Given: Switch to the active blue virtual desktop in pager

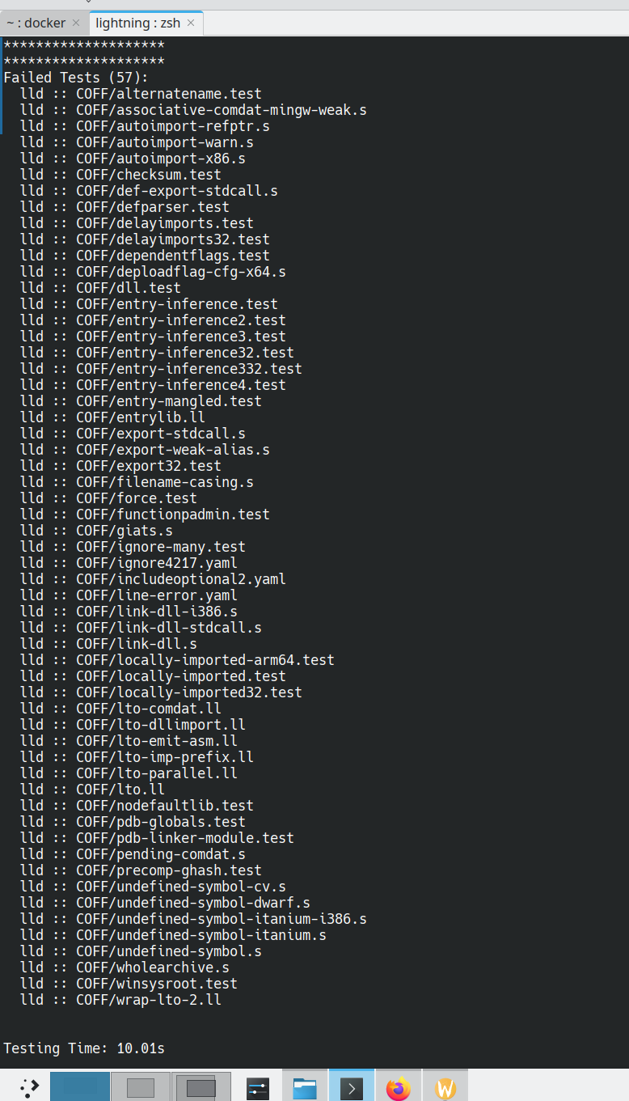Looking at the screenshot, I should [79, 1086].
